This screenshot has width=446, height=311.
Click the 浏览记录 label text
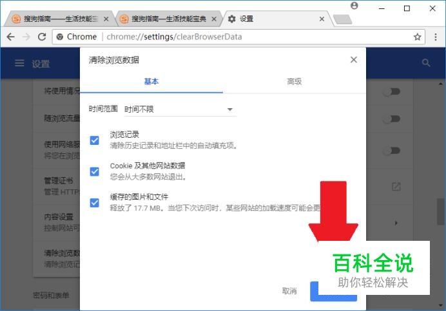pos(124,135)
